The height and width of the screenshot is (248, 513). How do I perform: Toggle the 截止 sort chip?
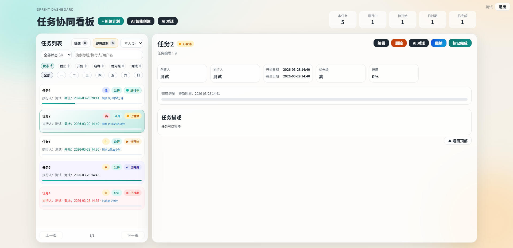click(x=64, y=66)
